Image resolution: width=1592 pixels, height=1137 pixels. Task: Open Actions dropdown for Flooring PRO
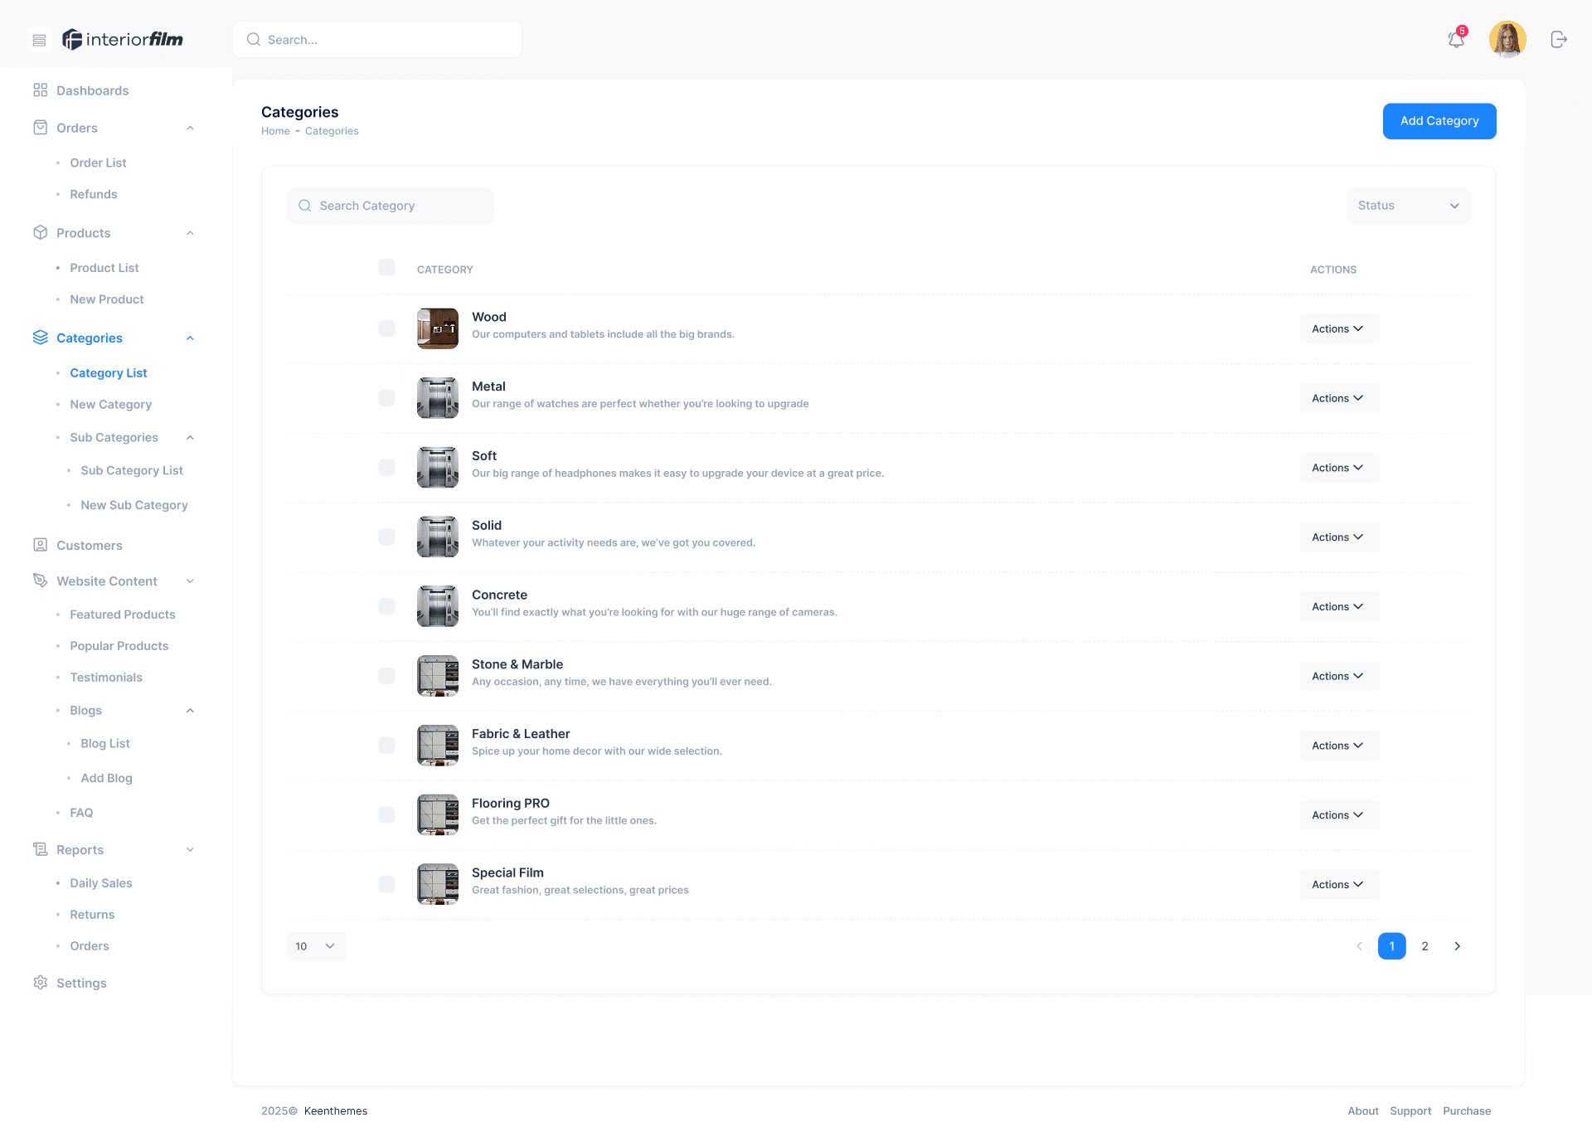(x=1338, y=815)
